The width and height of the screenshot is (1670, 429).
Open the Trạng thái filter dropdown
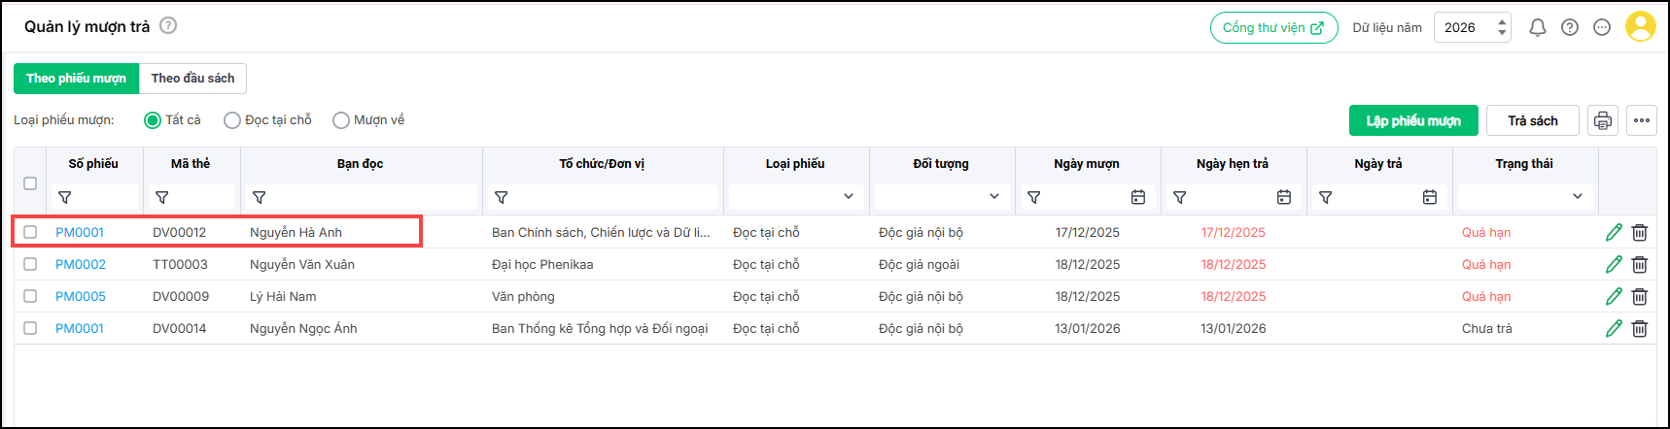1577,197
